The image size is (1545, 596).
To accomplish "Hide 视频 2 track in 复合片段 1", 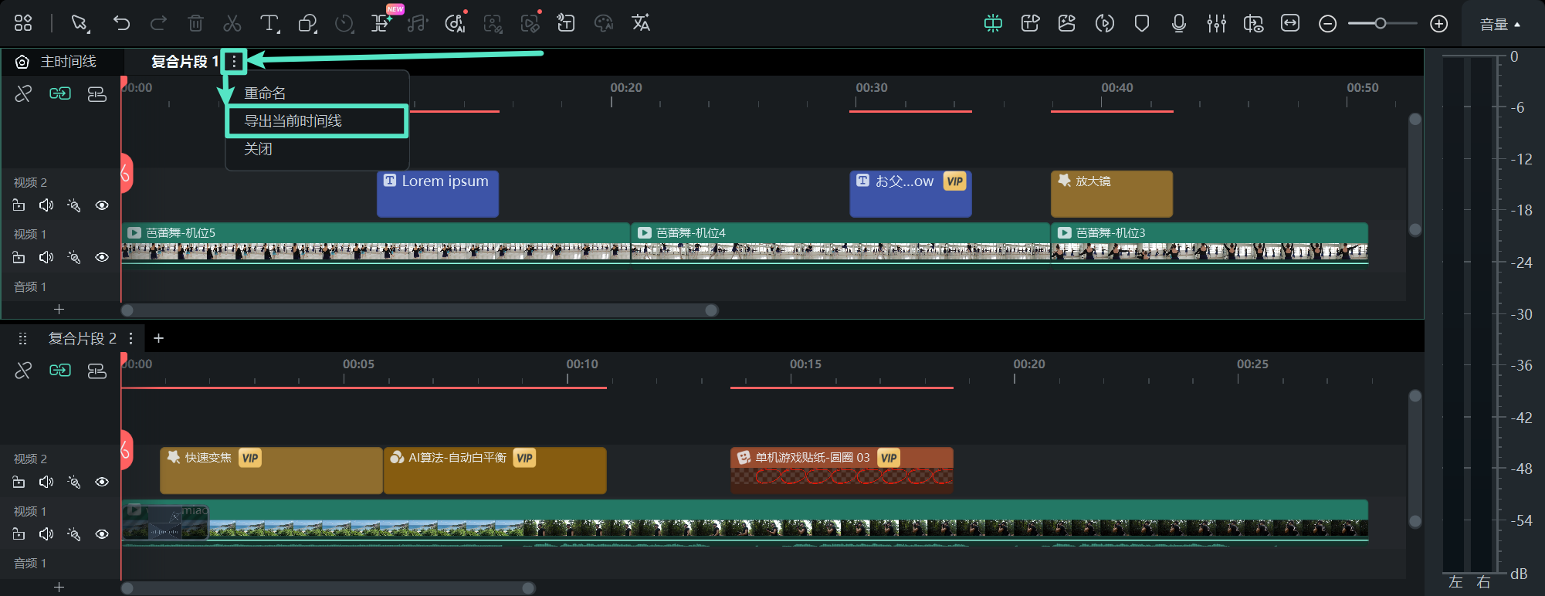I will coord(102,205).
